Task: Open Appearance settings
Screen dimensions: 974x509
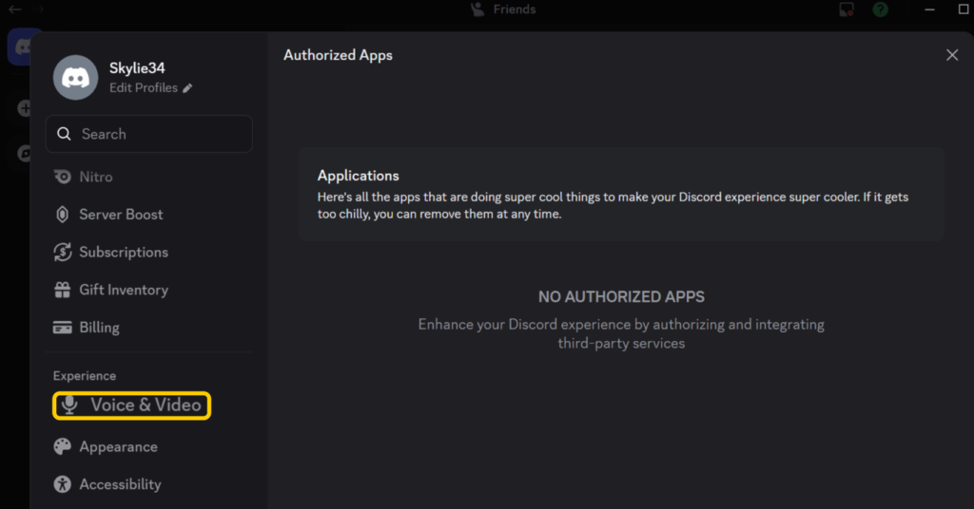Action: (x=106, y=447)
